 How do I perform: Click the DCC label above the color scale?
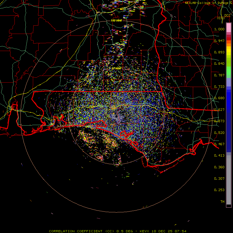227,16
